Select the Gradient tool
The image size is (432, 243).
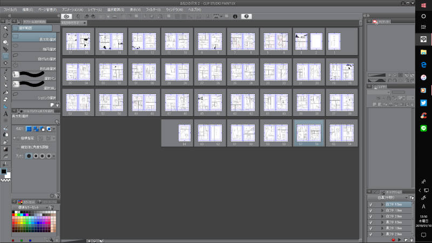(x=5, y=149)
